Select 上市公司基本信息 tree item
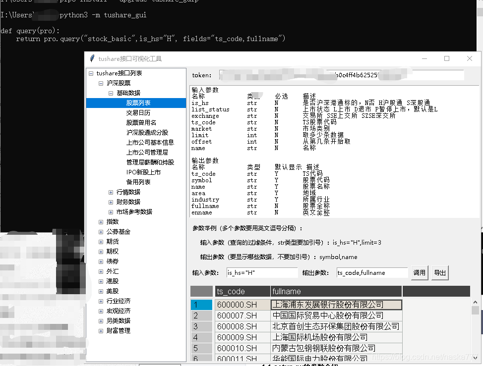 150,143
